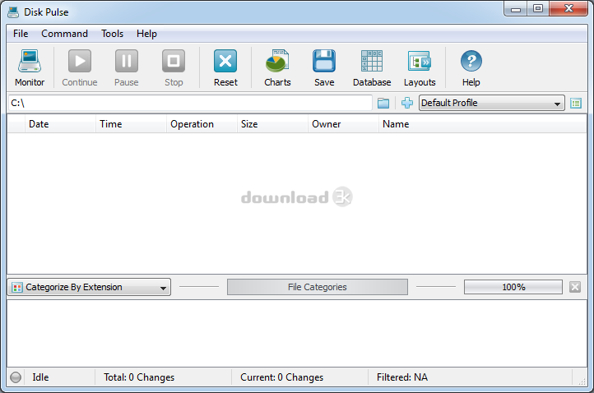Open the Database tool

click(x=372, y=67)
